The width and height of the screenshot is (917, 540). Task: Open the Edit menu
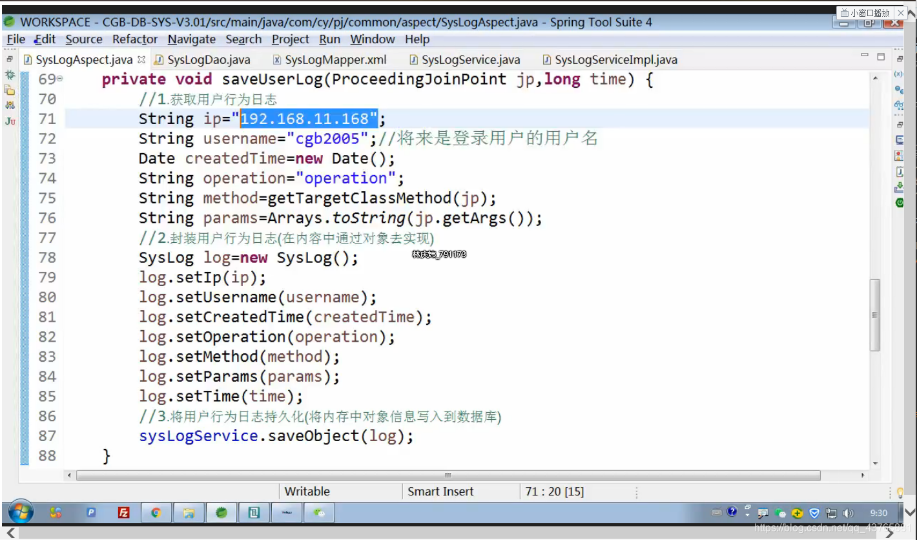click(x=45, y=39)
